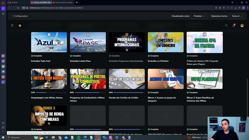Screen dimensions: 249x140
Task: Open the hamburger menu on the course page
Action: (x=12, y=25)
